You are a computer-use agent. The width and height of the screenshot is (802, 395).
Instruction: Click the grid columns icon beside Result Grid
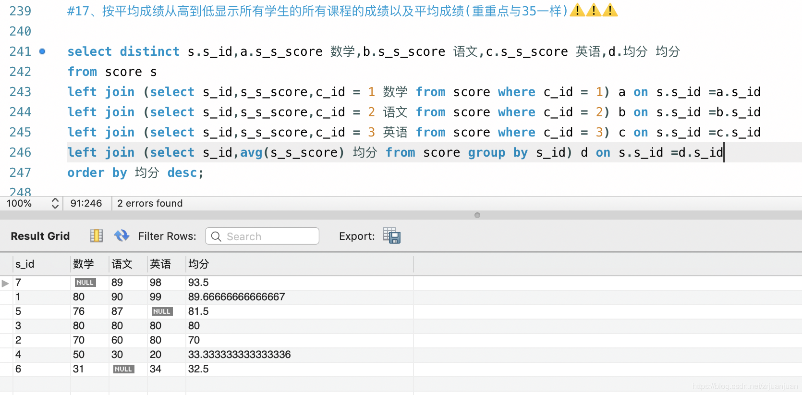97,235
